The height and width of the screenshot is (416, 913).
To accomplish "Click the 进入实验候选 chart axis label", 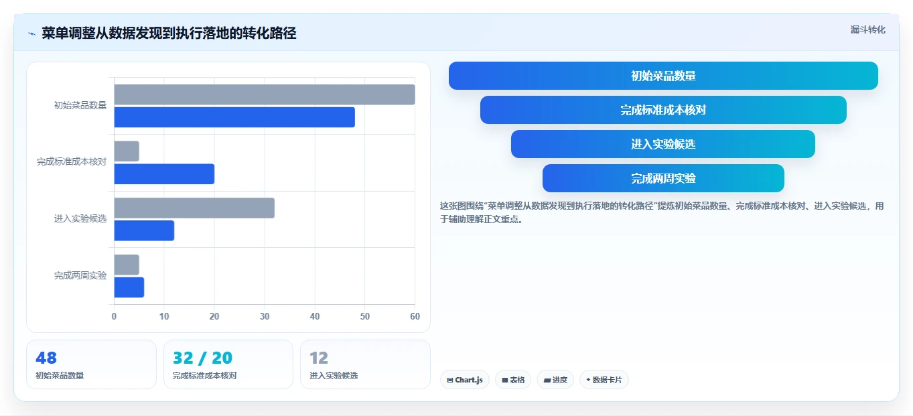I will (80, 219).
